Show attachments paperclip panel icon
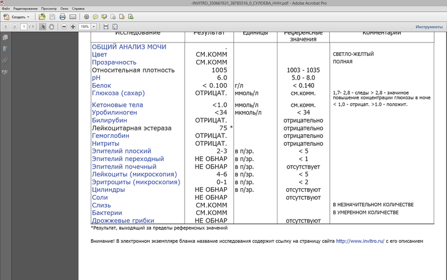 point(5,60)
